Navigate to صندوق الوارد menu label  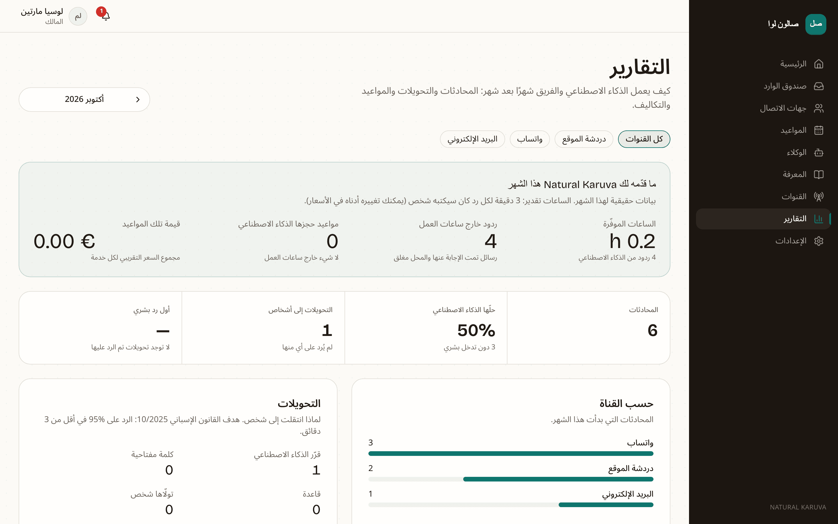point(785,86)
